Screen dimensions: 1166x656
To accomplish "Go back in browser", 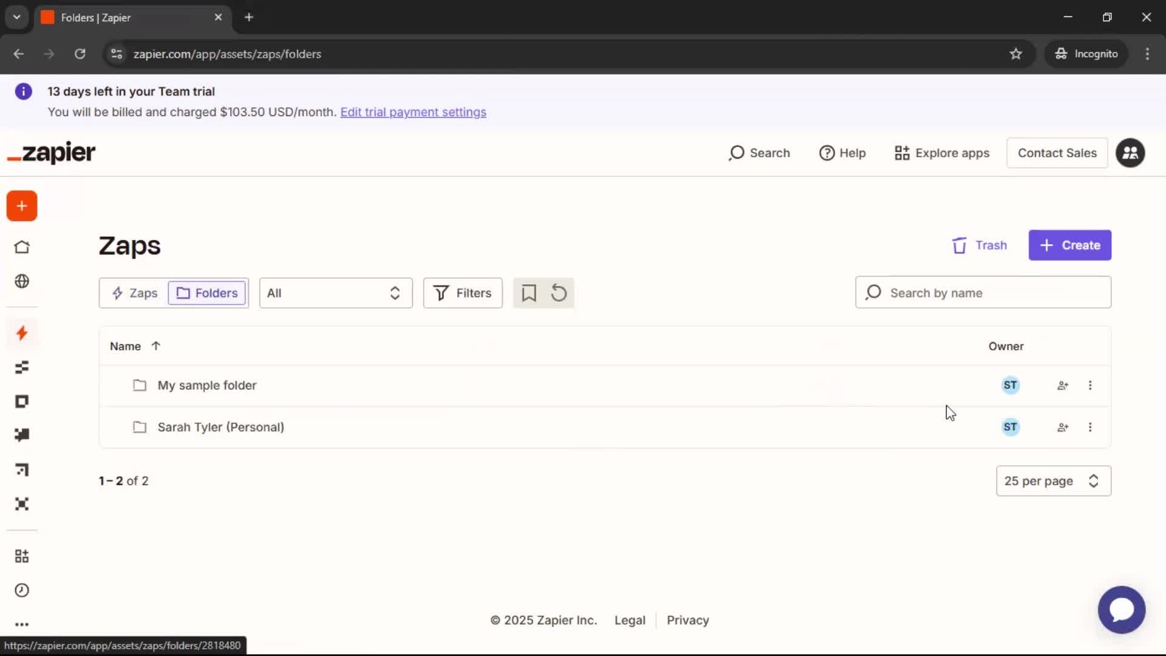I will pyautogui.click(x=19, y=54).
